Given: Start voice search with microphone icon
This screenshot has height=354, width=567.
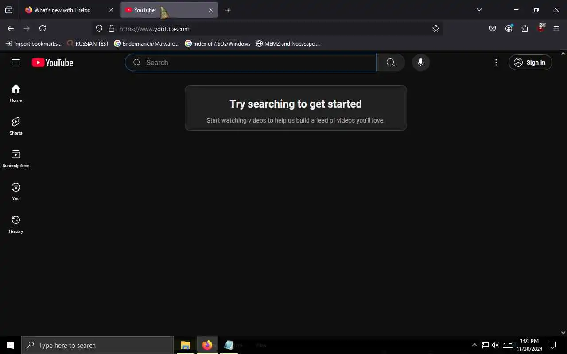Looking at the screenshot, I should (421, 62).
